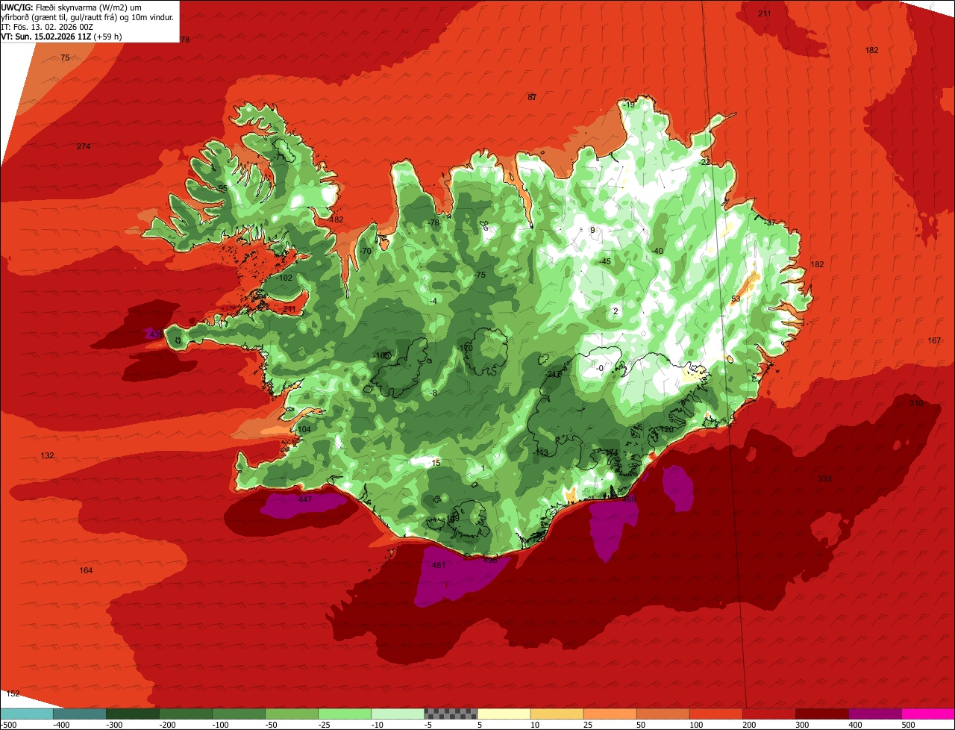Click the '-4' value in west-central Iceland

tap(433, 301)
